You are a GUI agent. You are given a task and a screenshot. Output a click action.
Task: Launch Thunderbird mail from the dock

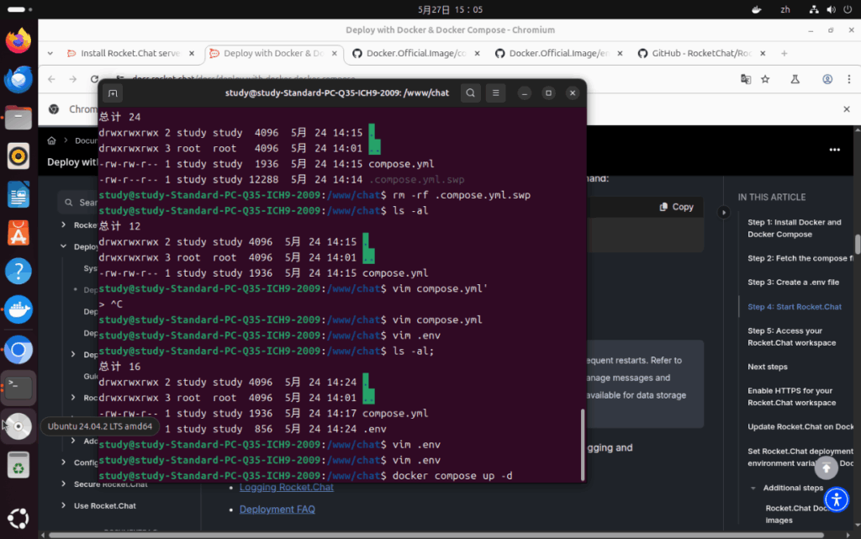click(18, 79)
